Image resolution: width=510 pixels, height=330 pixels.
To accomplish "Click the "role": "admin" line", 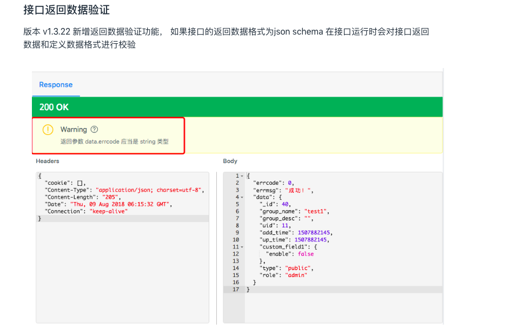I will point(283,275).
